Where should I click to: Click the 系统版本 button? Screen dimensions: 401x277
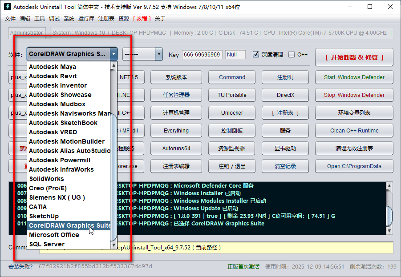(176, 77)
